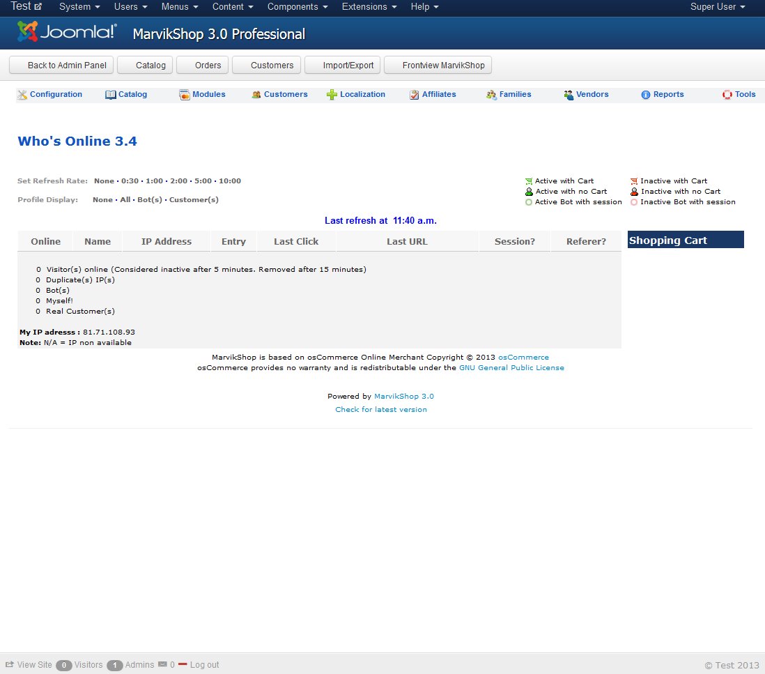Set refresh rate to None
Viewport: 765px width, 674px height.
coord(104,181)
